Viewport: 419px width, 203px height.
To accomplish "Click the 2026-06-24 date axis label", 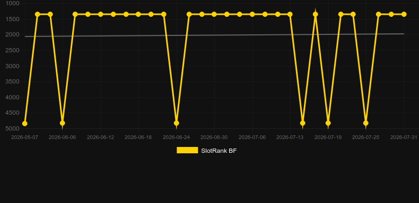I will pyautogui.click(x=177, y=137).
